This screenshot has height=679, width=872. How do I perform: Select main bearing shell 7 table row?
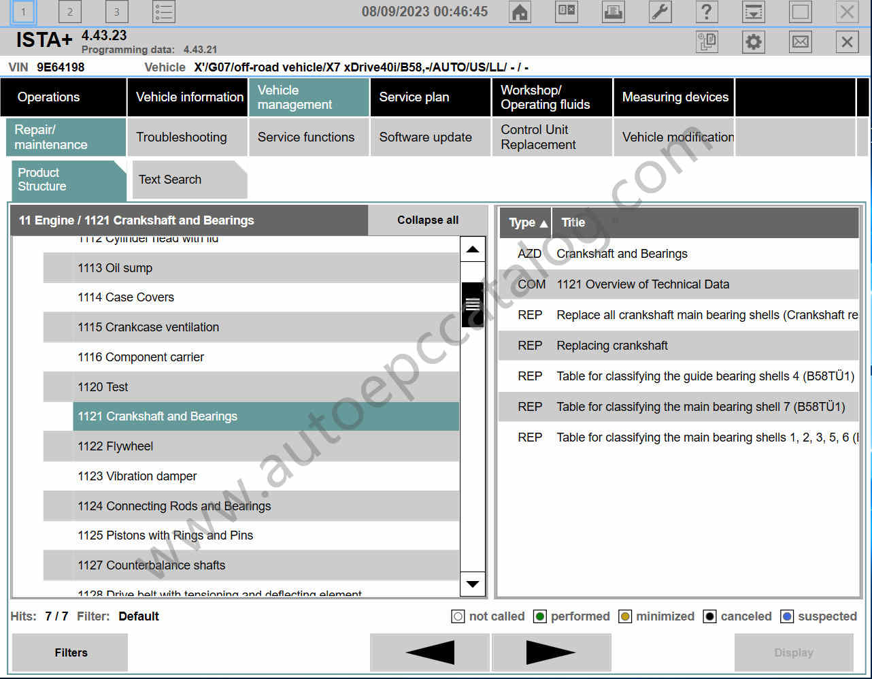(679, 407)
